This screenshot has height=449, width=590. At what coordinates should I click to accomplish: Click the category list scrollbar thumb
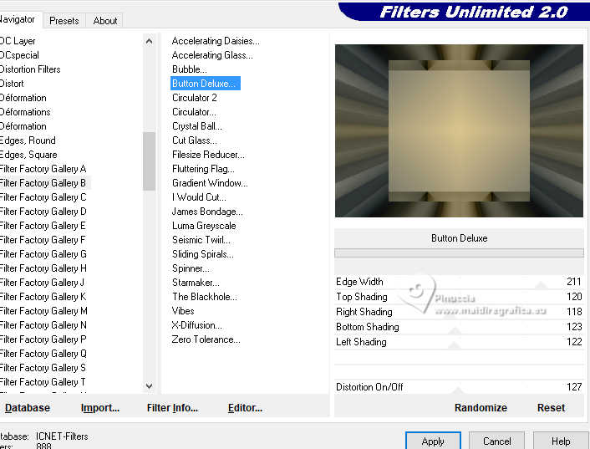click(149, 161)
